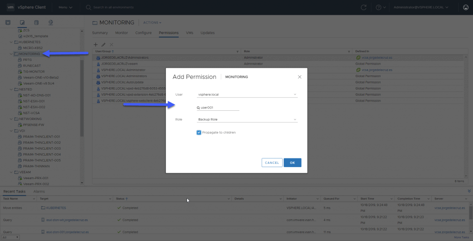Open the Hosts and Clusters view icon

[8, 23]
